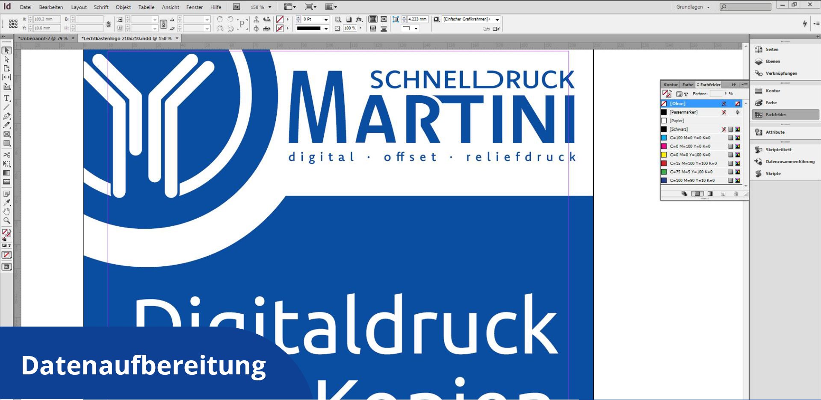The image size is (821, 400).
Task: Click the search field in application bar
Action: (x=745, y=7)
